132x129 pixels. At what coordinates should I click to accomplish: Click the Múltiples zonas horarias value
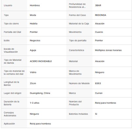point(108,50)
